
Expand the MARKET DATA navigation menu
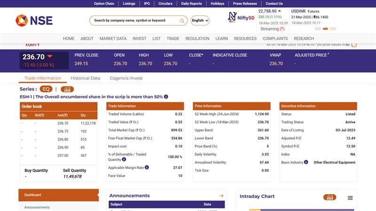point(113,38)
